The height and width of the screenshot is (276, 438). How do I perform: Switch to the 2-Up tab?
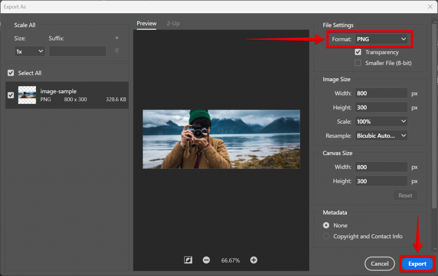point(173,23)
